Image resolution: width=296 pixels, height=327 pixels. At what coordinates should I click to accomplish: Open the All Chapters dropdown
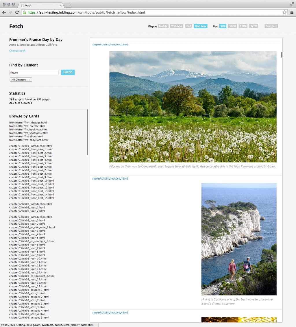[21, 79]
